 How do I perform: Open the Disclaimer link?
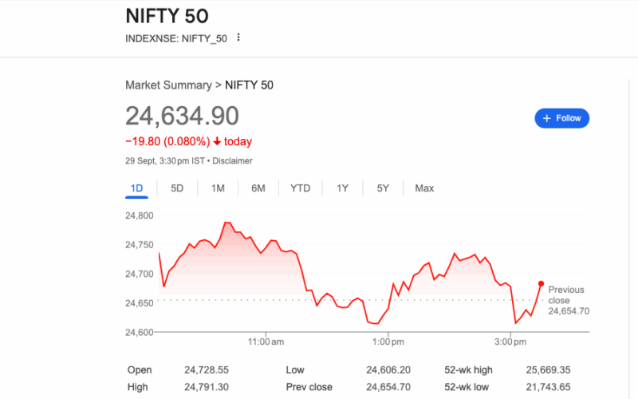click(232, 160)
